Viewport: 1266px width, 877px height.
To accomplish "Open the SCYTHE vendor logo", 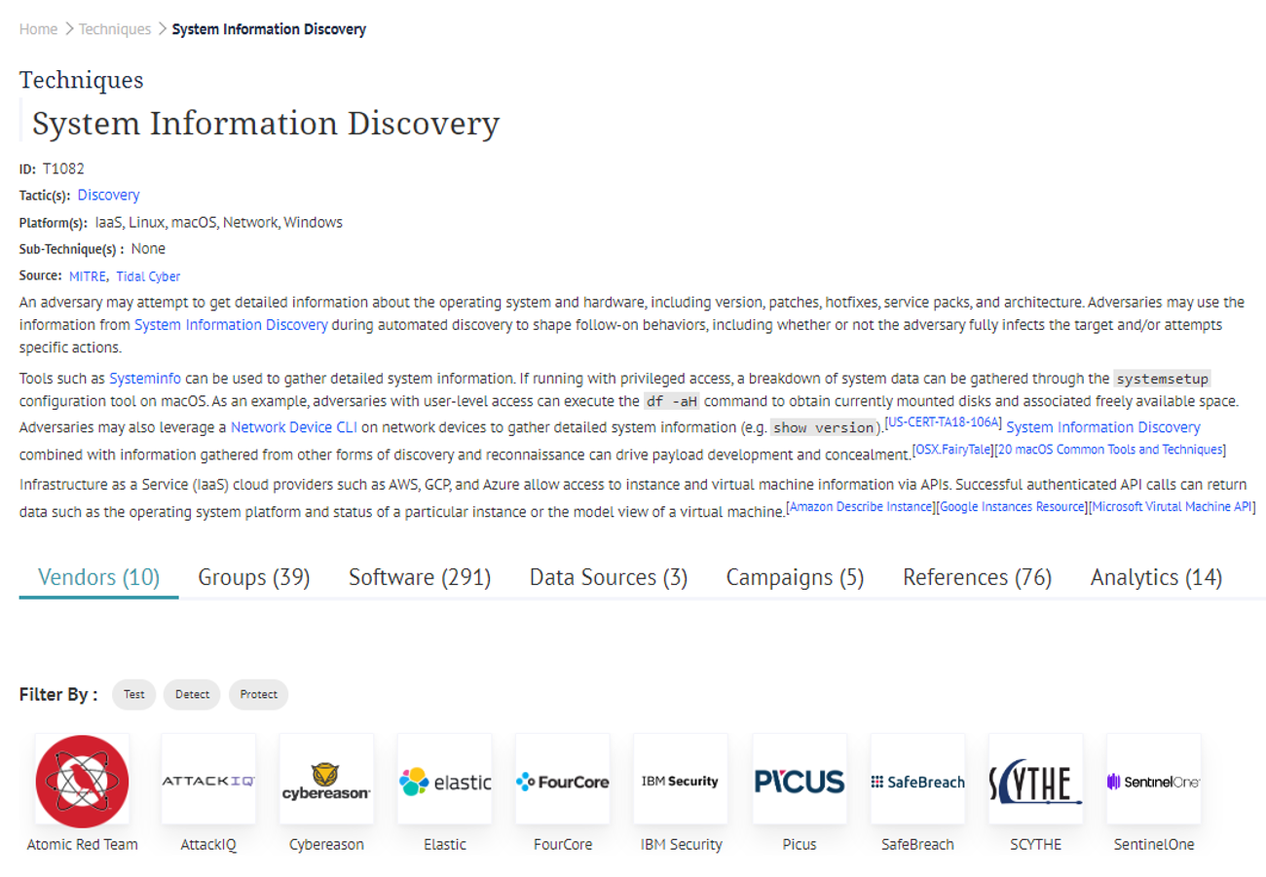I will 1035,781.
